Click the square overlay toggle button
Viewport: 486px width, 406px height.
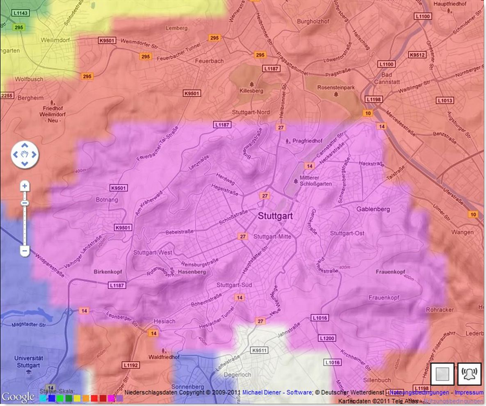click(x=442, y=374)
